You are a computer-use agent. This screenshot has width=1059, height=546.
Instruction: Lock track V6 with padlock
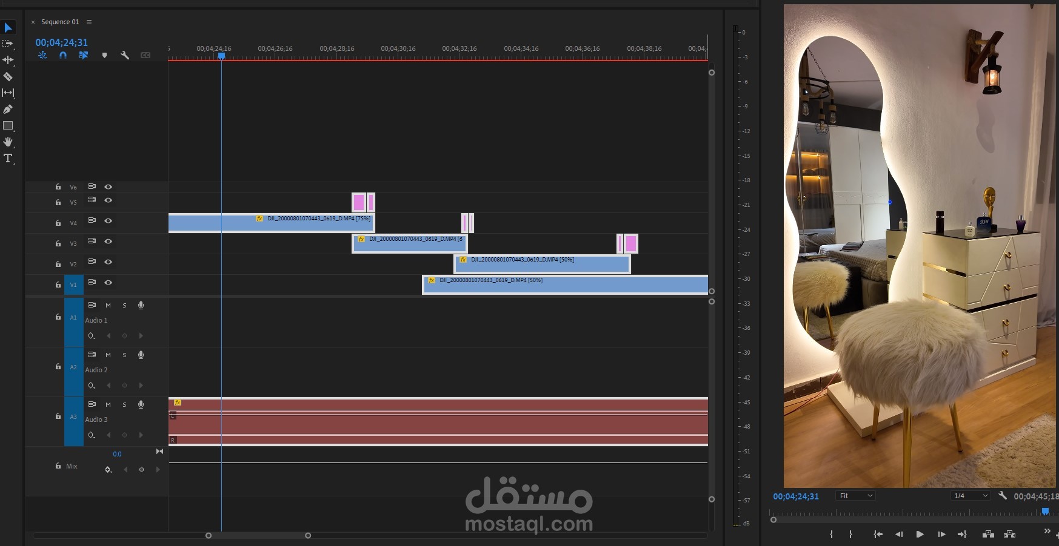click(58, 187)
